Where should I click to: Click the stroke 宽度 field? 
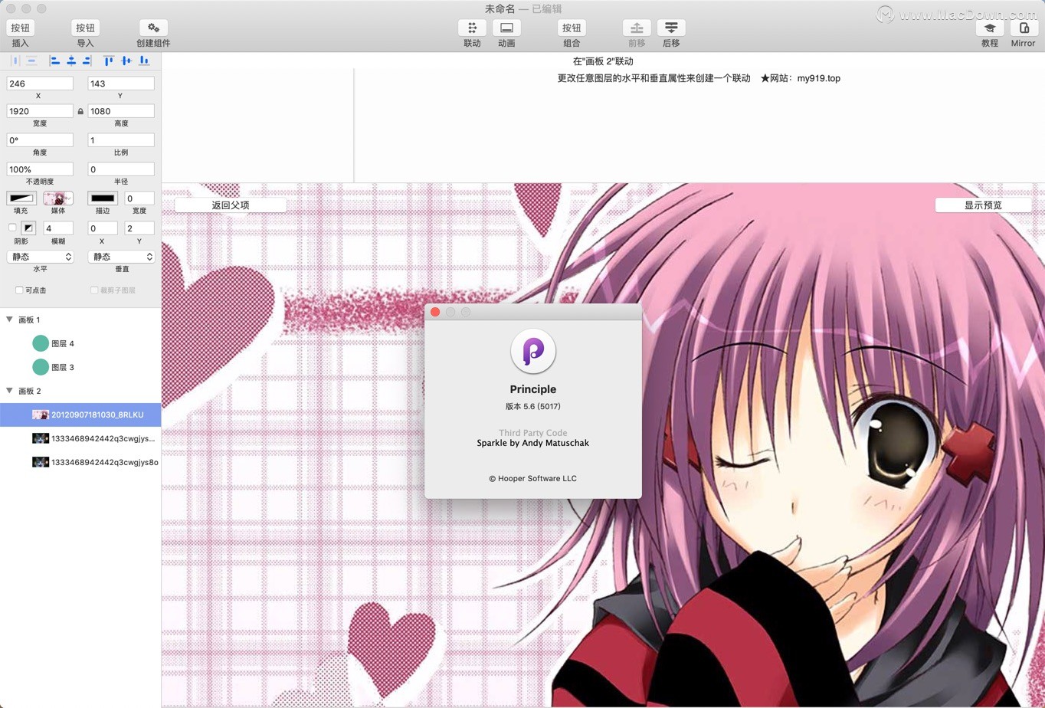click(139, 198)
